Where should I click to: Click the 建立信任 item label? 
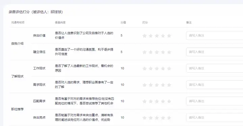(39, 52)
